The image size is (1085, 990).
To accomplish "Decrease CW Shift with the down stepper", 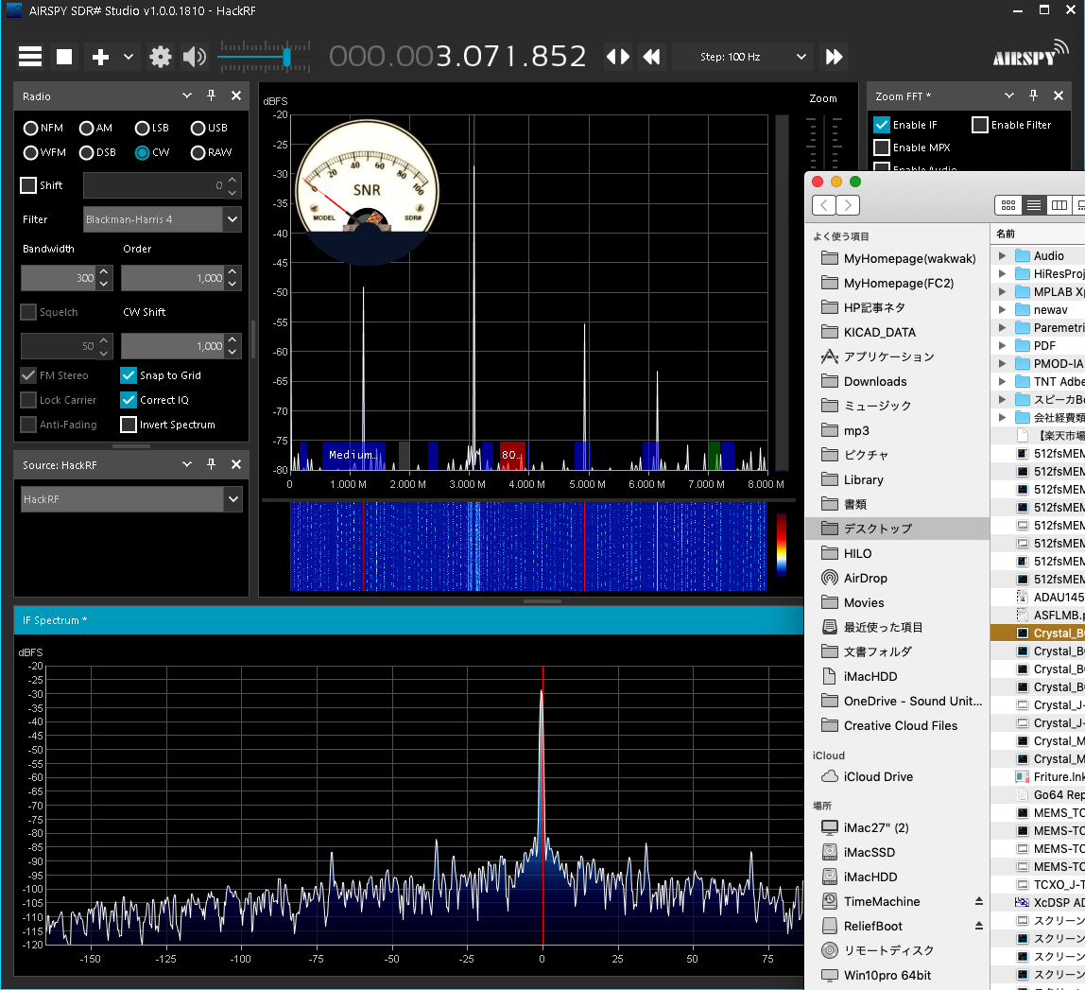I will (x=232, y=352).
